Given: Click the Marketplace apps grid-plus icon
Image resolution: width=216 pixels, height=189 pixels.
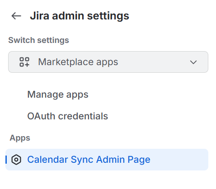Looking at the screenshot, I should (24, 62).
